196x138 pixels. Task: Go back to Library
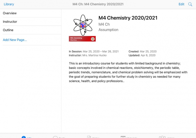pyautogui.click(x=9, y=4)
